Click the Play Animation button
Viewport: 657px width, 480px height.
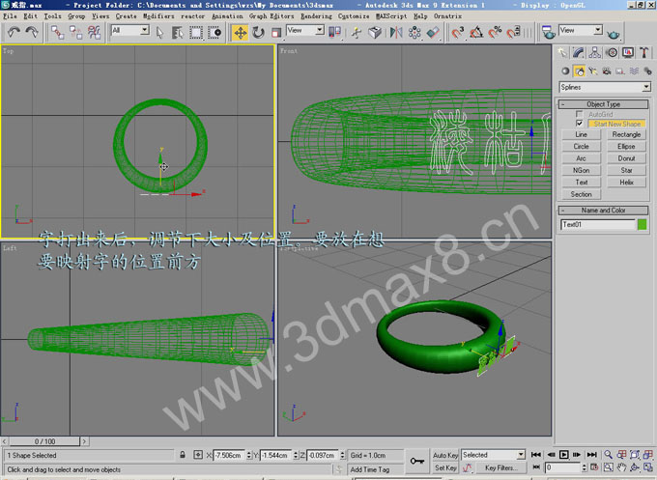564,455
